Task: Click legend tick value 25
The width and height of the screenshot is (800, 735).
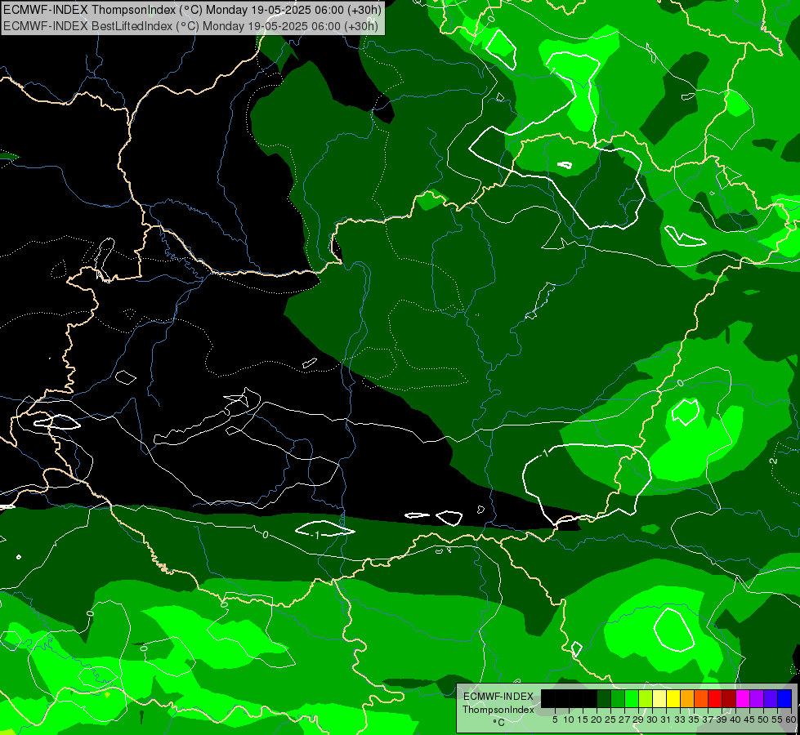Action: pyautogui.click(x=610, y=719)
